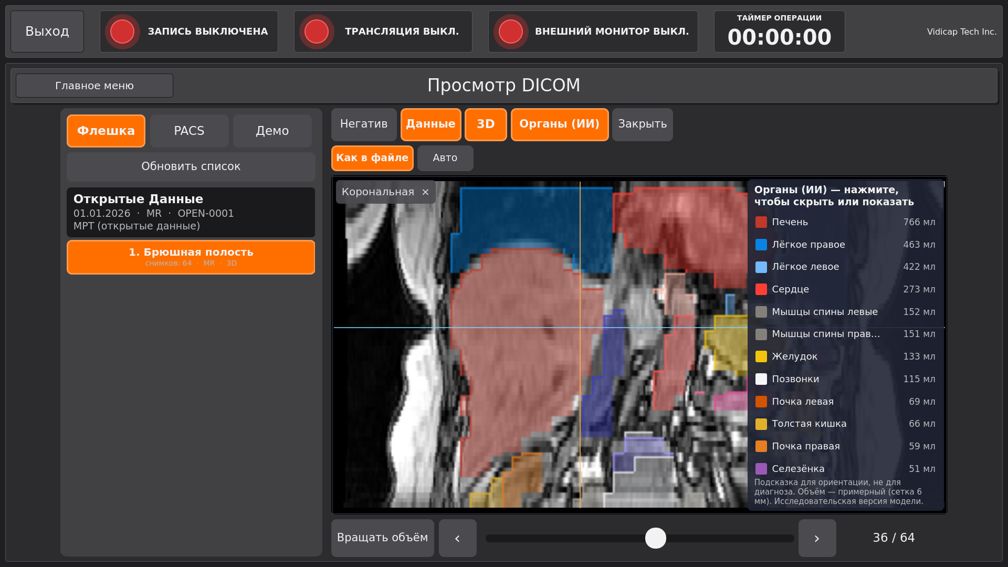Click the operation timer display
Viewport: 1008px width, 567px height.
click(780, 31)
